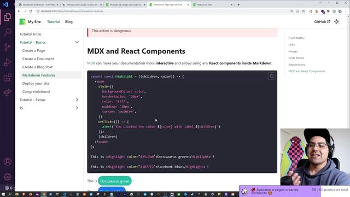This screenshot has height=197, width=350.
Task: Open VS Code Manage gear icon
Action: pos(7,177)
